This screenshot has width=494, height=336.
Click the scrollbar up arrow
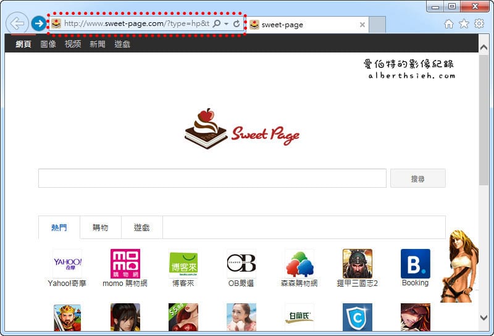(484, 48)
